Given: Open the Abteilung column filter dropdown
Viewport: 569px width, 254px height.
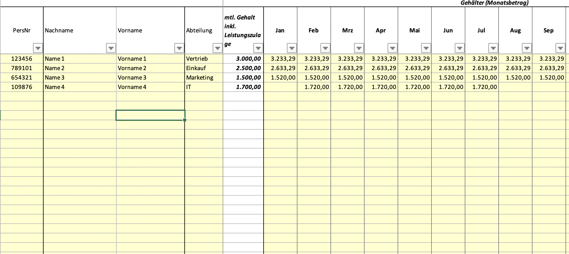Looking at the screenshot, I should [217, 48].
